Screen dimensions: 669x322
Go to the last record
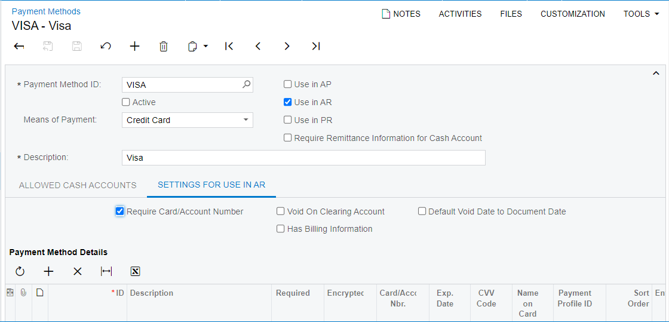click(x=316, y=46)
